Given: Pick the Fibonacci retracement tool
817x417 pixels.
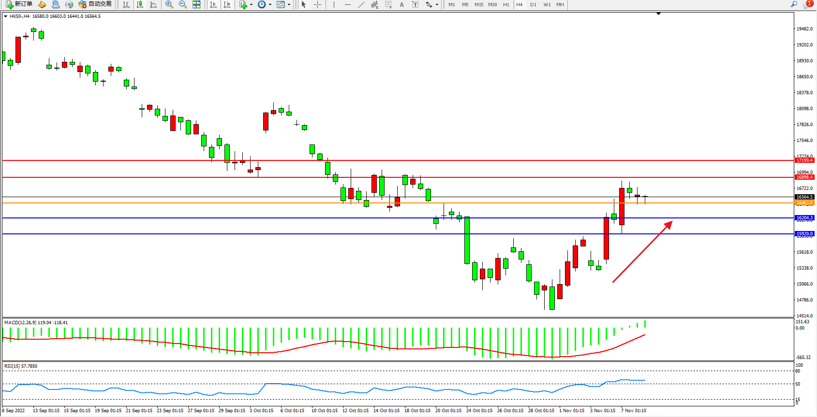Looking at the screenshot, I should point(388,4).
